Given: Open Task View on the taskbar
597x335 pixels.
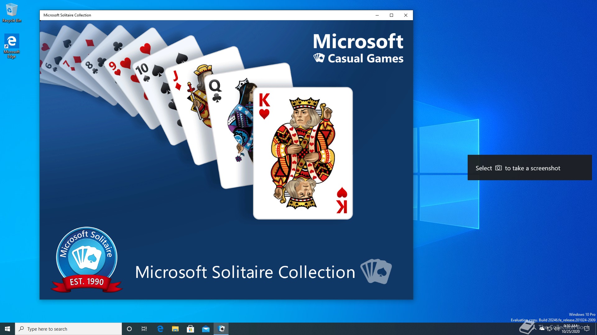Looking at the screenshot, I should (x=144, y=329).
